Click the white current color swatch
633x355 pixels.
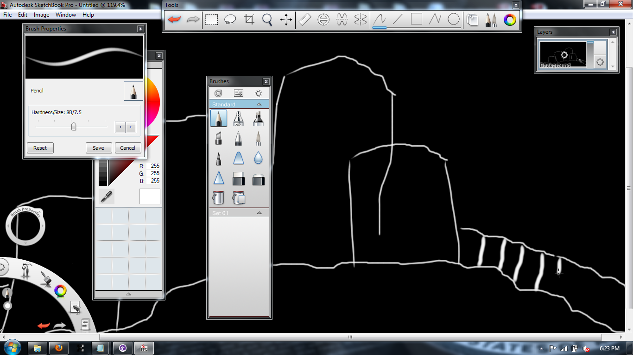click(x=150, y=196)
